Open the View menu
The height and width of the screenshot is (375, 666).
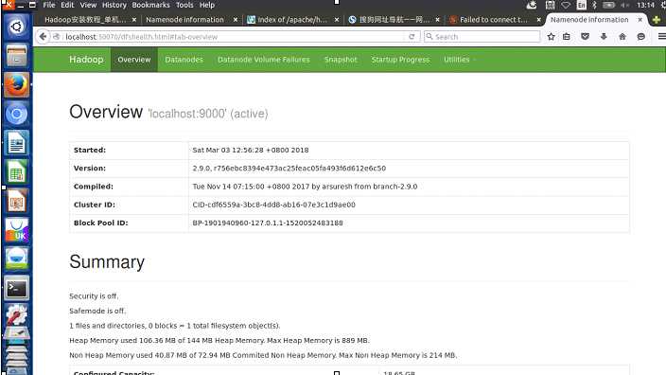click(88, 5)
